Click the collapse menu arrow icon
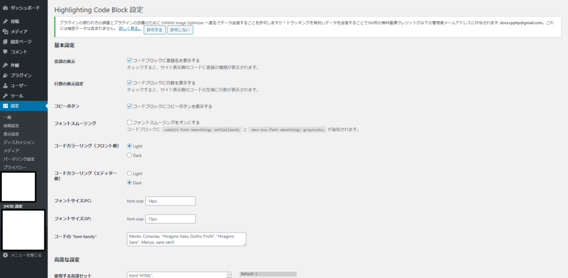This screenshot has height=278, width=568. click(6, 255)
